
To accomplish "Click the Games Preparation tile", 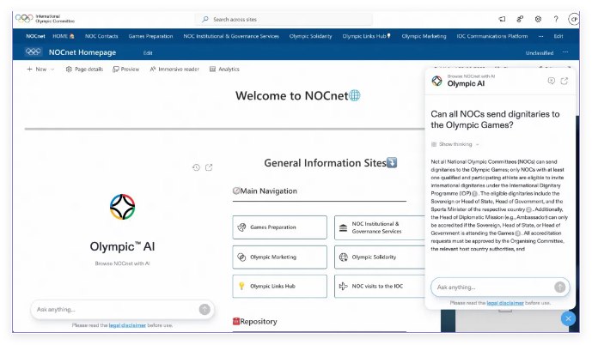I will (279, 227).
